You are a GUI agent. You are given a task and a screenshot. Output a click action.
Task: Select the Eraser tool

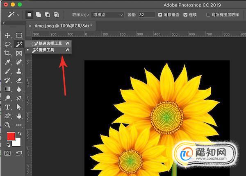(19, 80)
